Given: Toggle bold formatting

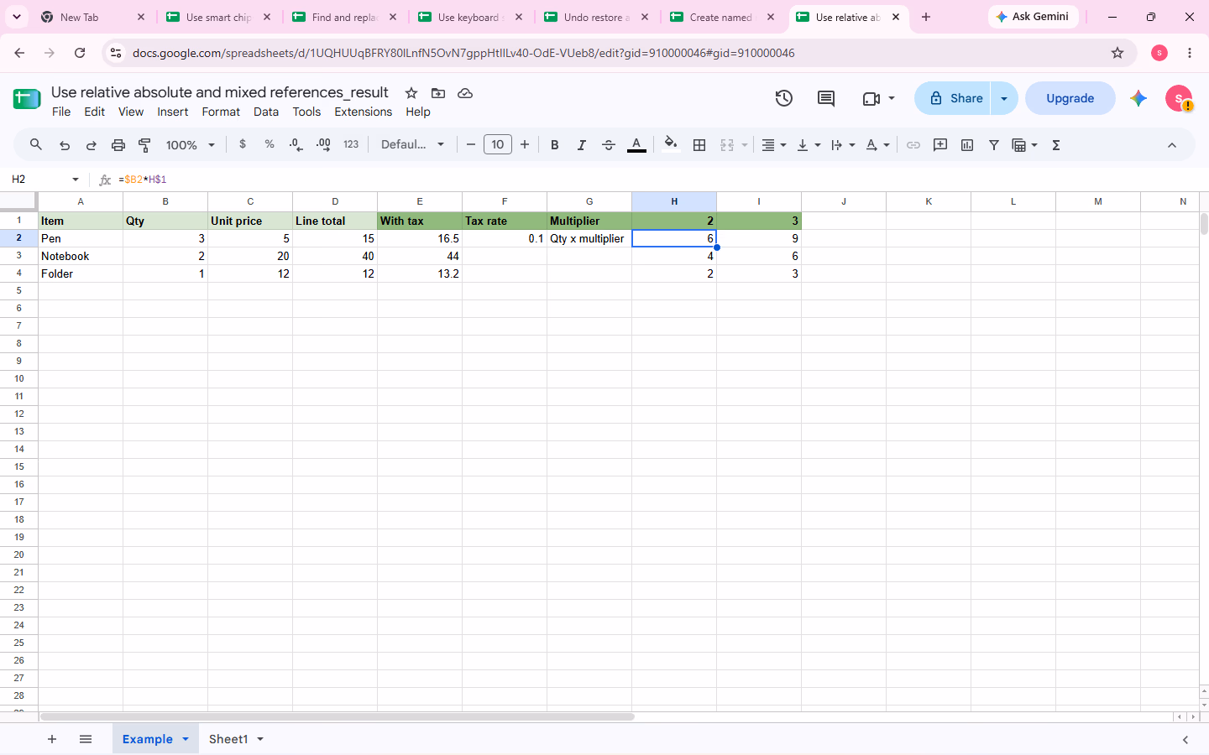Looking at the screenshot, I should pyautogui.click(x=554, y=145).
